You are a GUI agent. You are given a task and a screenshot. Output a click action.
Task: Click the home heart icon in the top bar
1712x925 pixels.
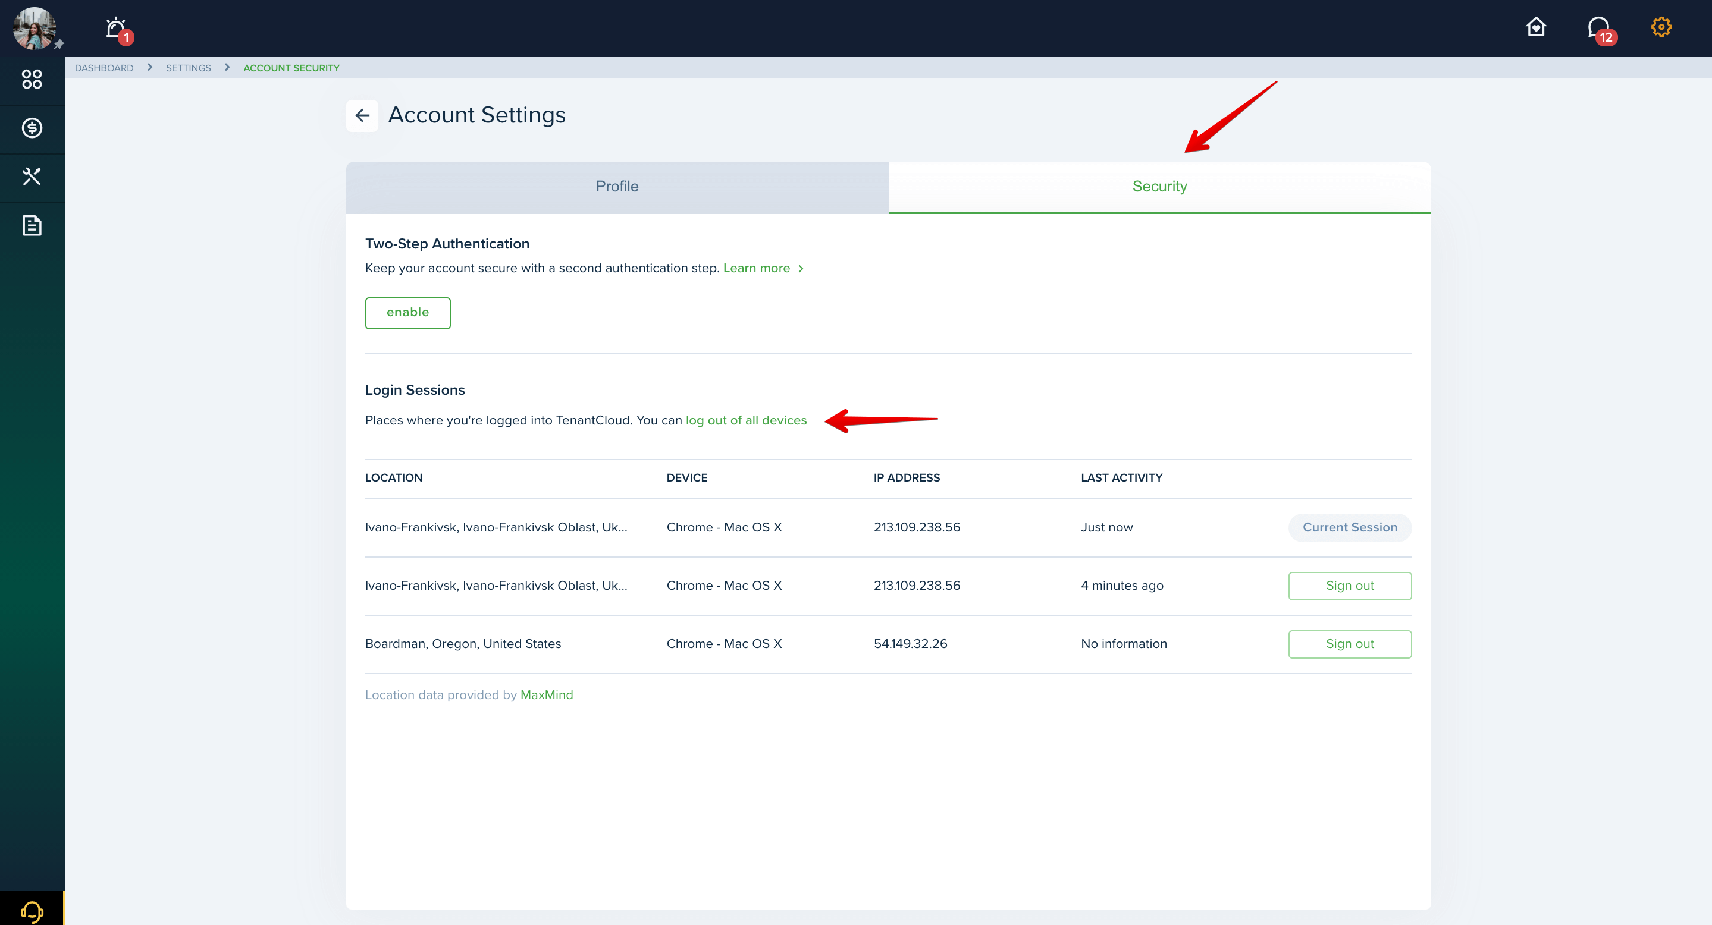tap(1536, 27)
